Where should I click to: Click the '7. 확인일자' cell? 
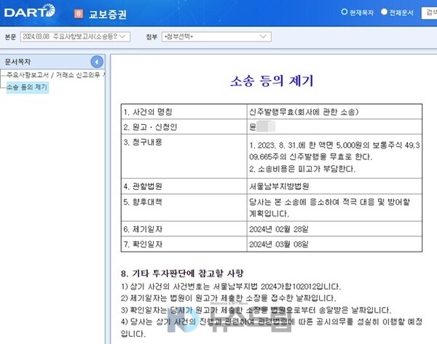point(184,244)
